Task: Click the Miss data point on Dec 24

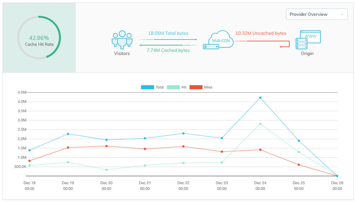Action: click(x=260, y=150)
